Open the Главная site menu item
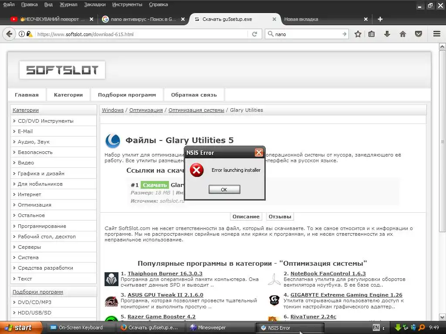Screen dimensions: 446x334 tap(27, 95)
